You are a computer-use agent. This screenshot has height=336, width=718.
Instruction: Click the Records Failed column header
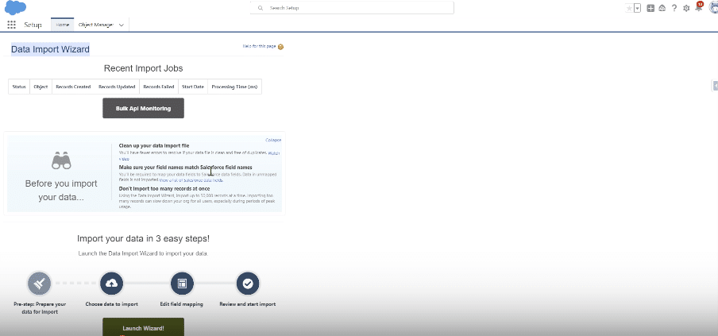click(158, 87)
